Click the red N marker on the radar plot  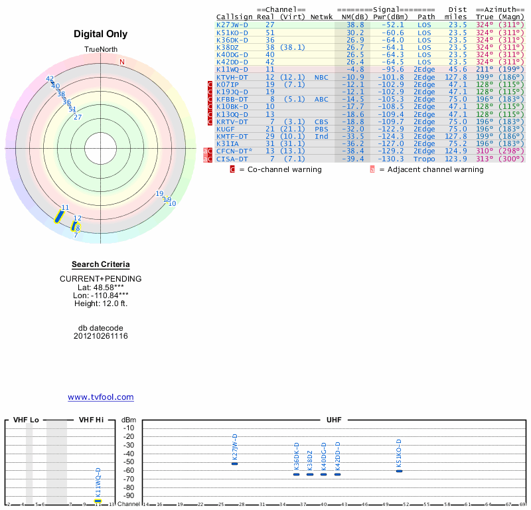pos(122,62)
